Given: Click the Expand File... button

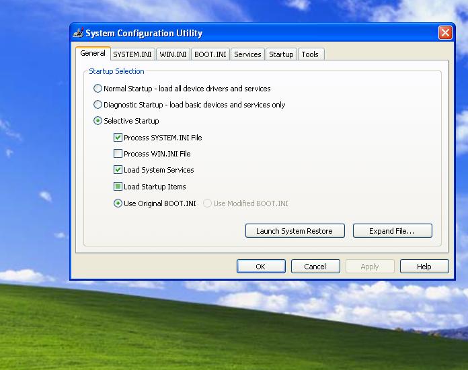Looking at the screenshot, I should (392, 231).
